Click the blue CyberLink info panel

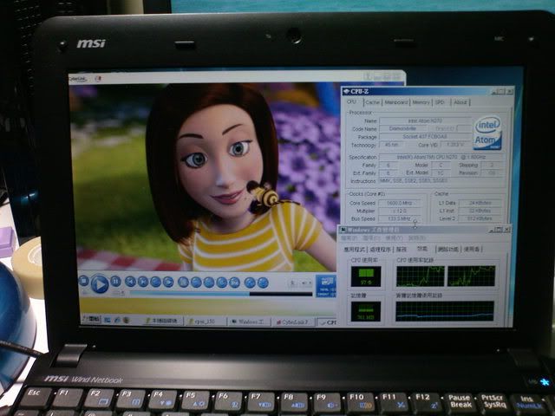click(326, 286)
